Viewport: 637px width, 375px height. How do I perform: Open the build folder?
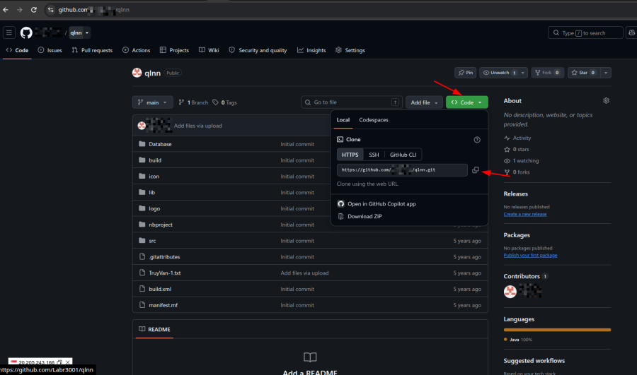(x=155, y=160)
